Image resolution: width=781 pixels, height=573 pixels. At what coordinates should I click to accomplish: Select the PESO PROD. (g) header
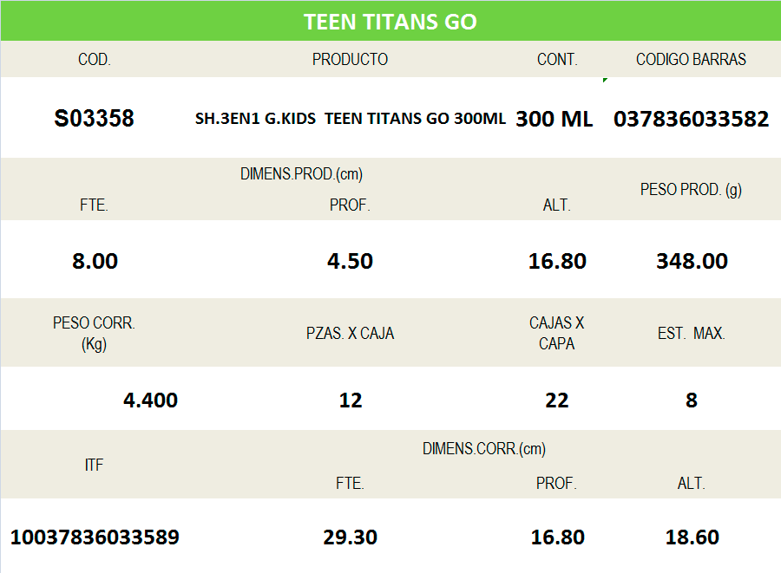point(691,190)
